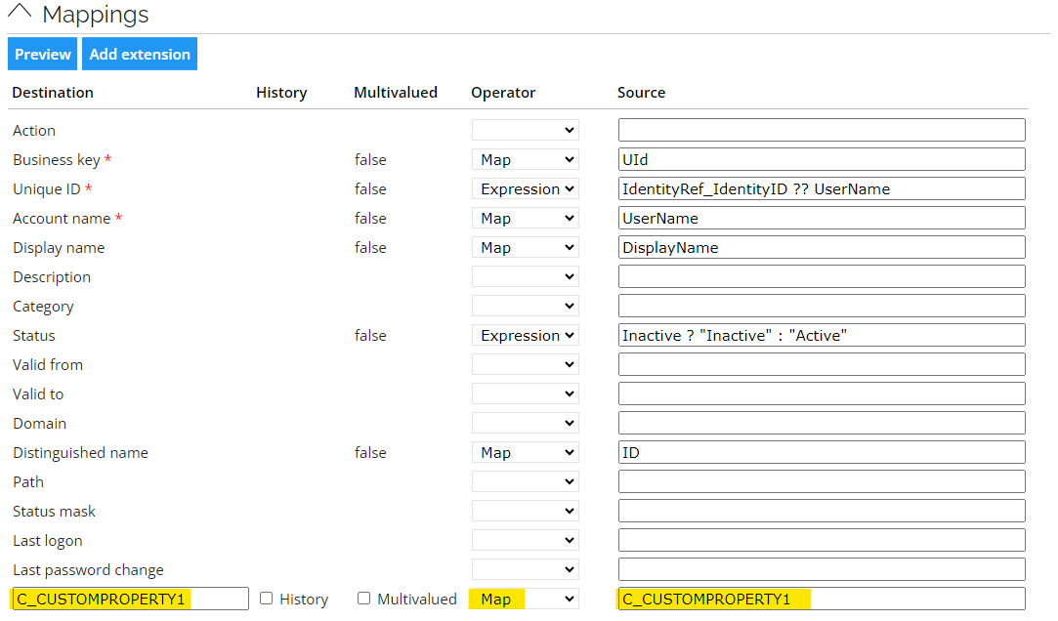
Task: Open the Last password change operator dropdown
Action: click(525, 570)
